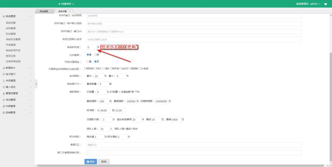Viewport: 332px width, 167px height.
Task: Click the 电子银行 icon in sidebar
Action: click(x=4, y=74)
